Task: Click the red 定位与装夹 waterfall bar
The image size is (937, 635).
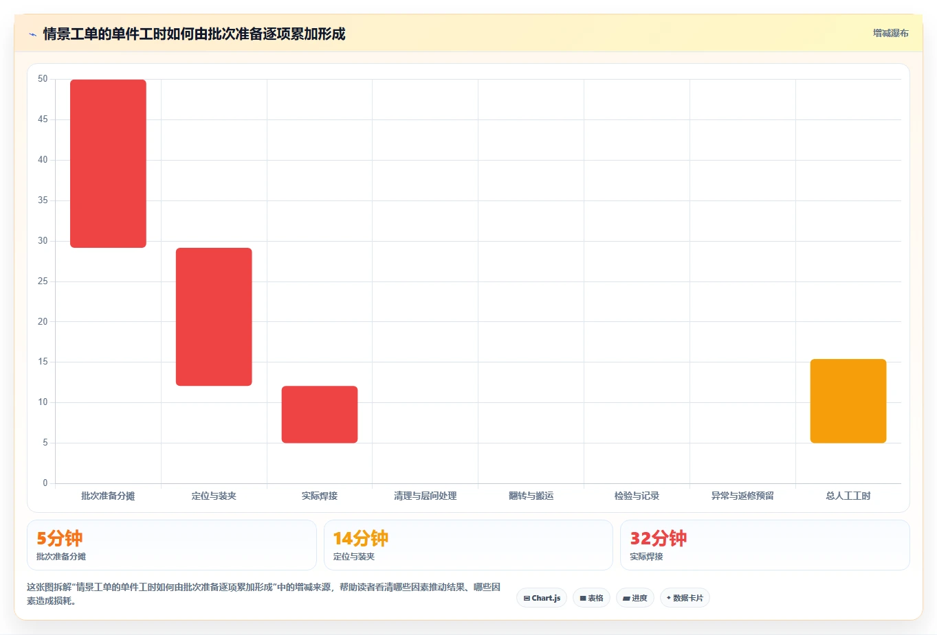Action: pos(214,316)
